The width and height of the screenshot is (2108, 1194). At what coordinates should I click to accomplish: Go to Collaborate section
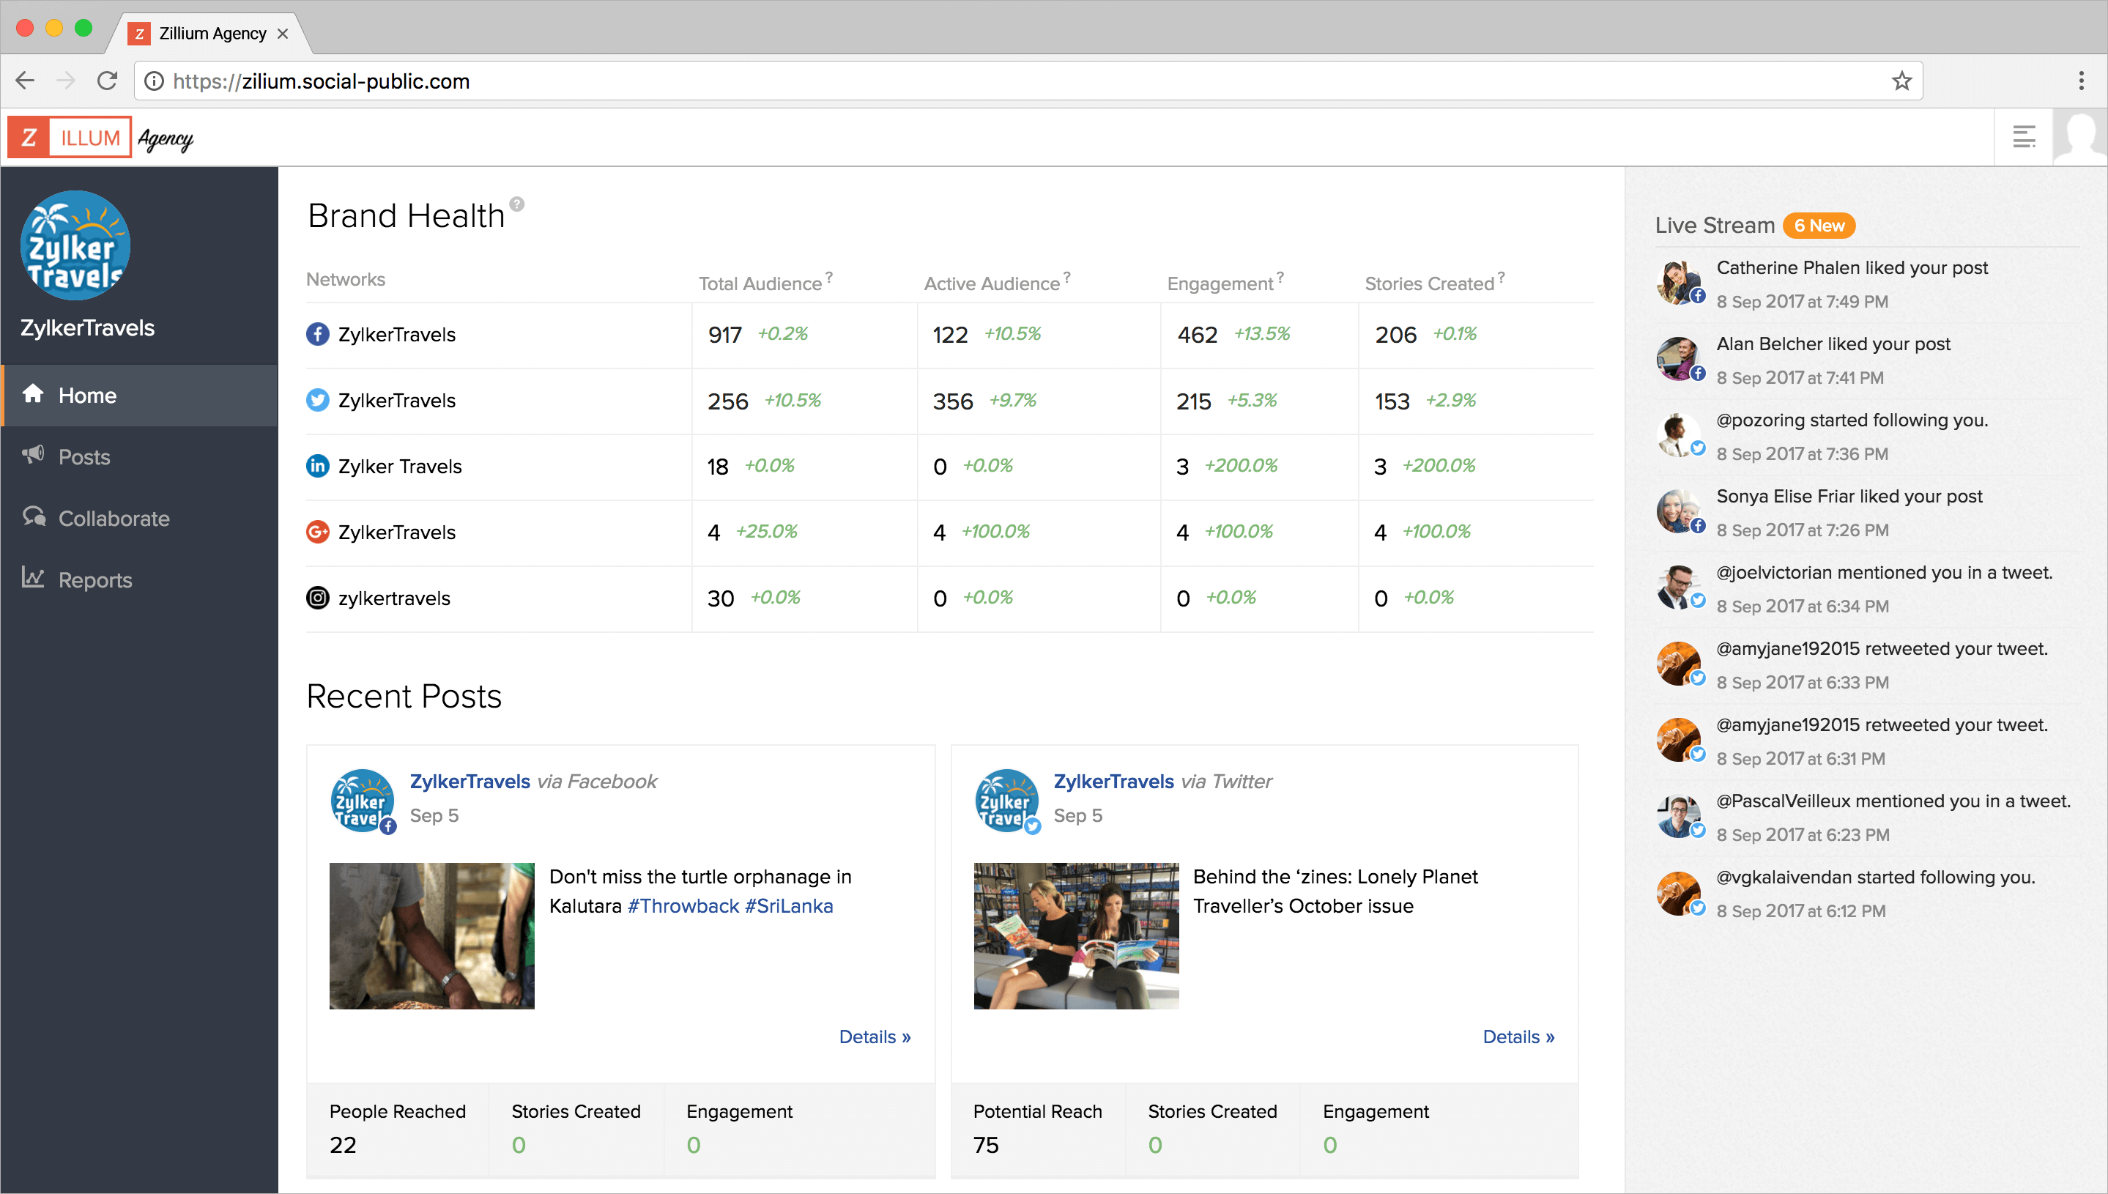pyautogui.click(x=114, y=519)
